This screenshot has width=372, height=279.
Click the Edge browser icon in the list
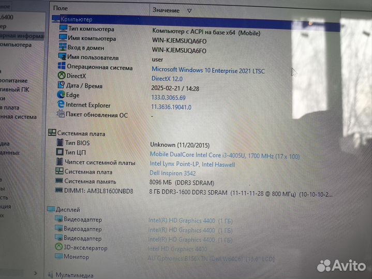click(x=62, y=95)
